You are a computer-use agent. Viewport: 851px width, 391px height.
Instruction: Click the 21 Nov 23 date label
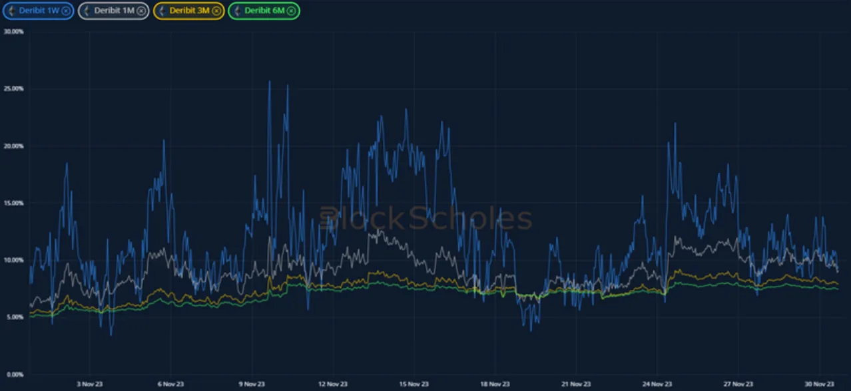[576, 384]
